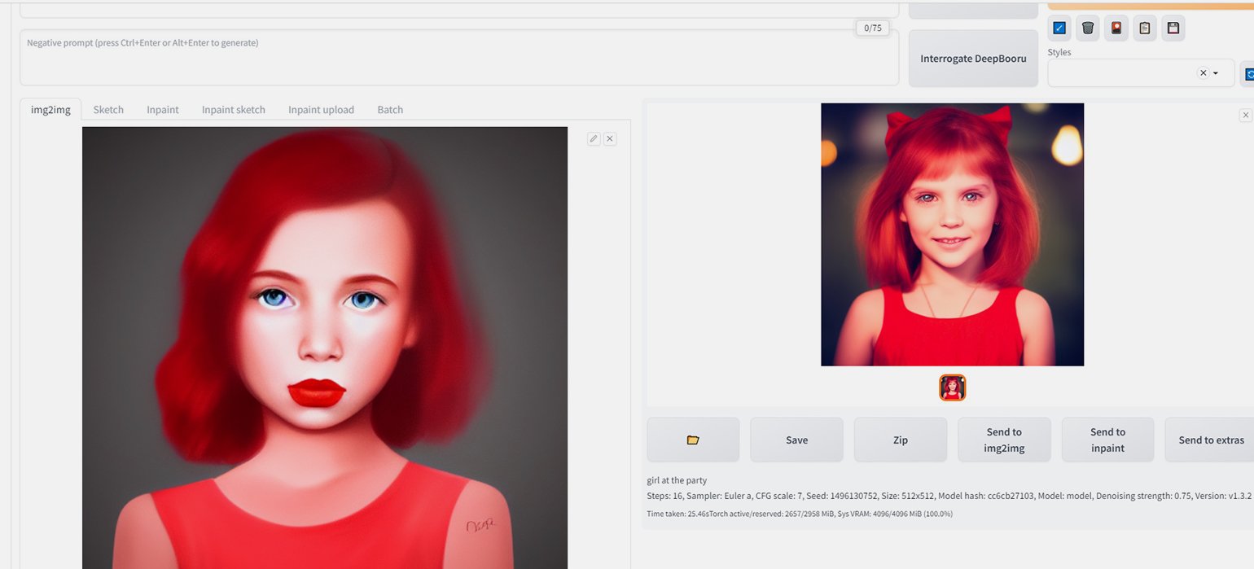This screenshot has width=1254, height=569.
Task: Click the trash can clear prompt icon
Action: 1087,28
